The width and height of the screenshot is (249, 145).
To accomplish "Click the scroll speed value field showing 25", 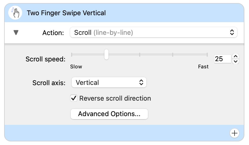I will (x=222, y=59).
